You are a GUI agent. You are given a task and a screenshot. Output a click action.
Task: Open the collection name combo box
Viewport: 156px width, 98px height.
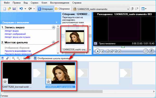pyautogui.click(x=101, y=9)
